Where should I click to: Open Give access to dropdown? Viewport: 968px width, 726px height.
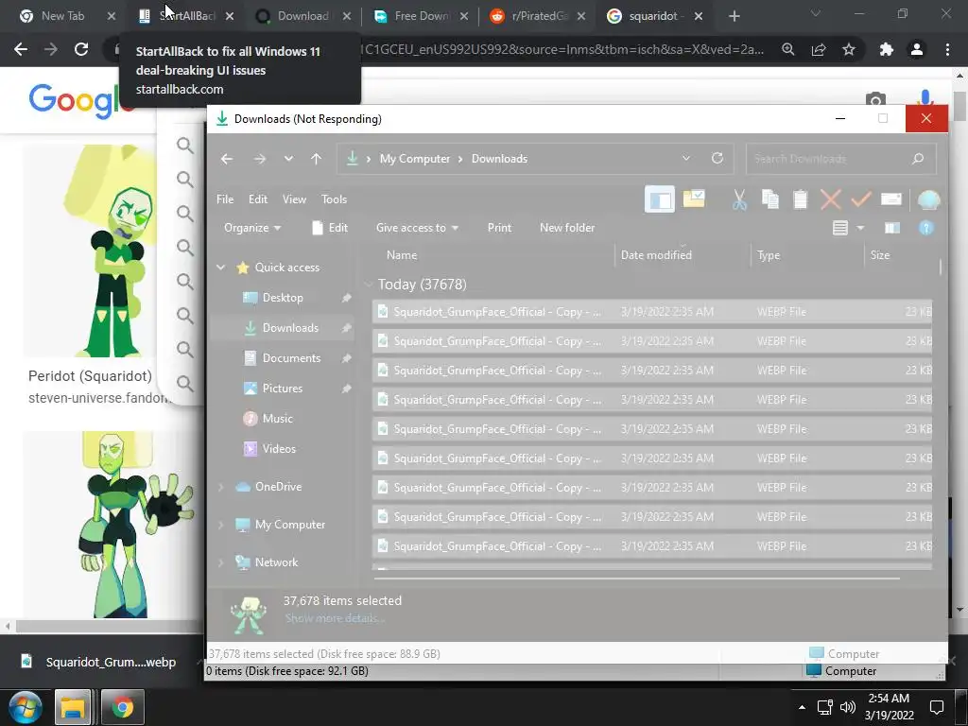[417, 228]
